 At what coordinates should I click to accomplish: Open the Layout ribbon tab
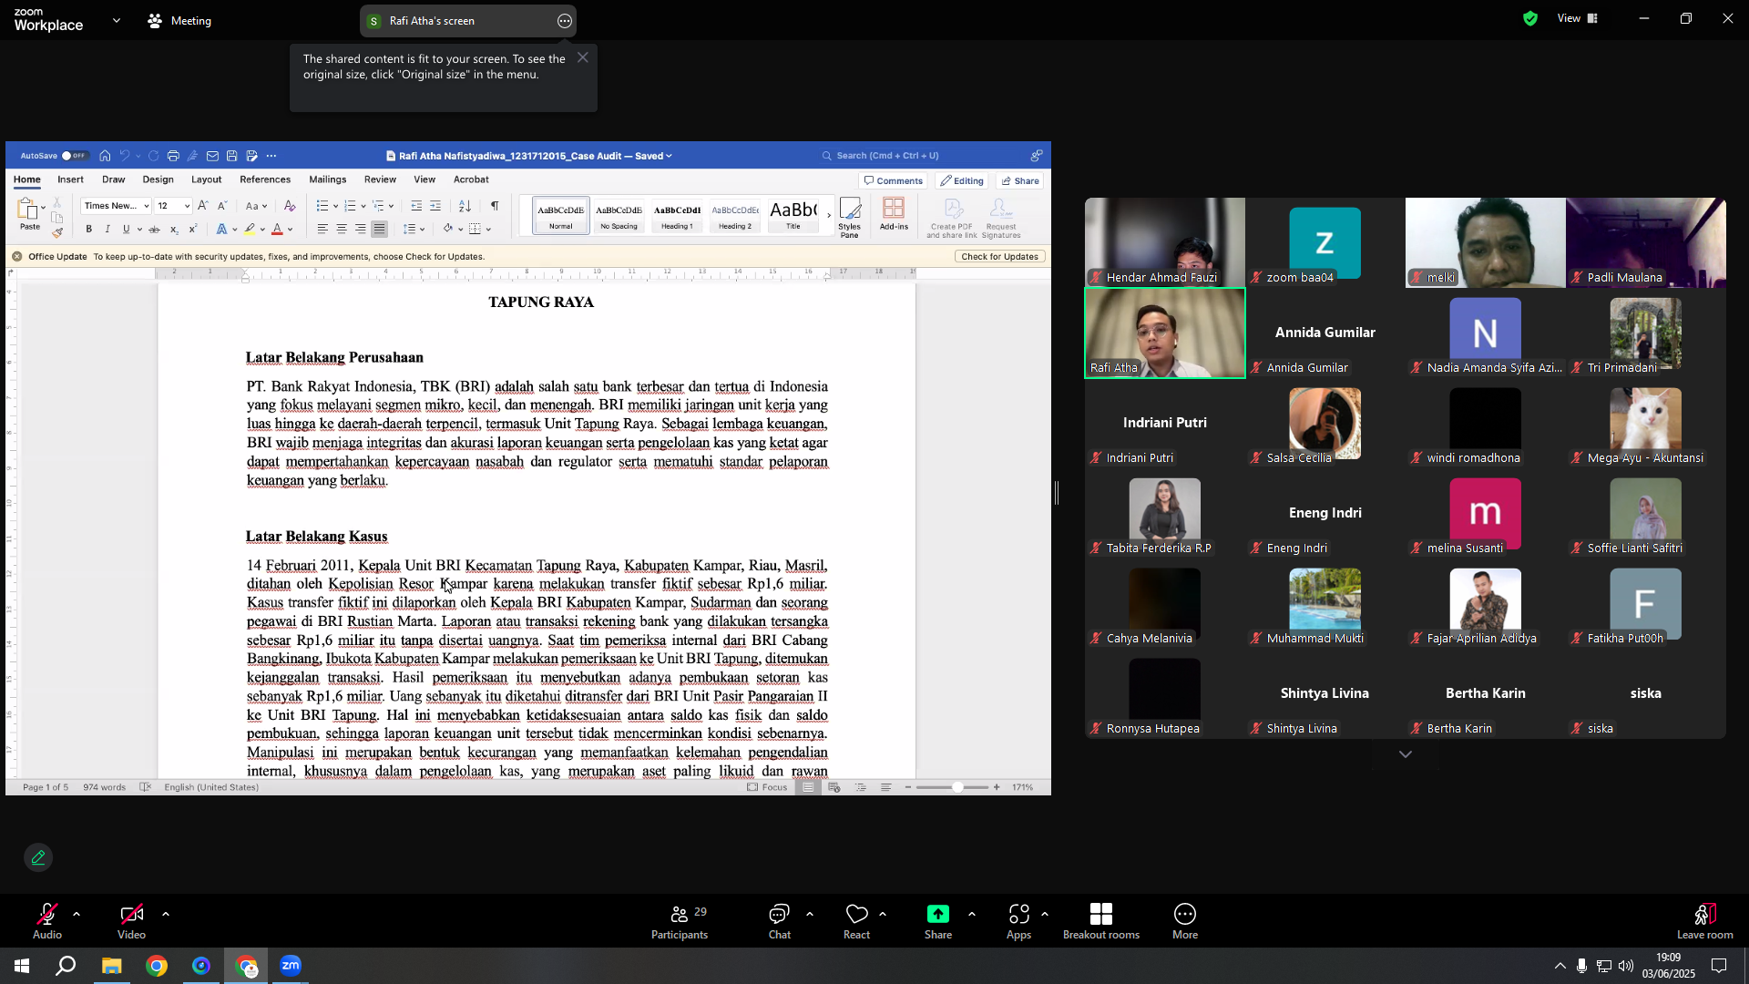pos(206,179)
